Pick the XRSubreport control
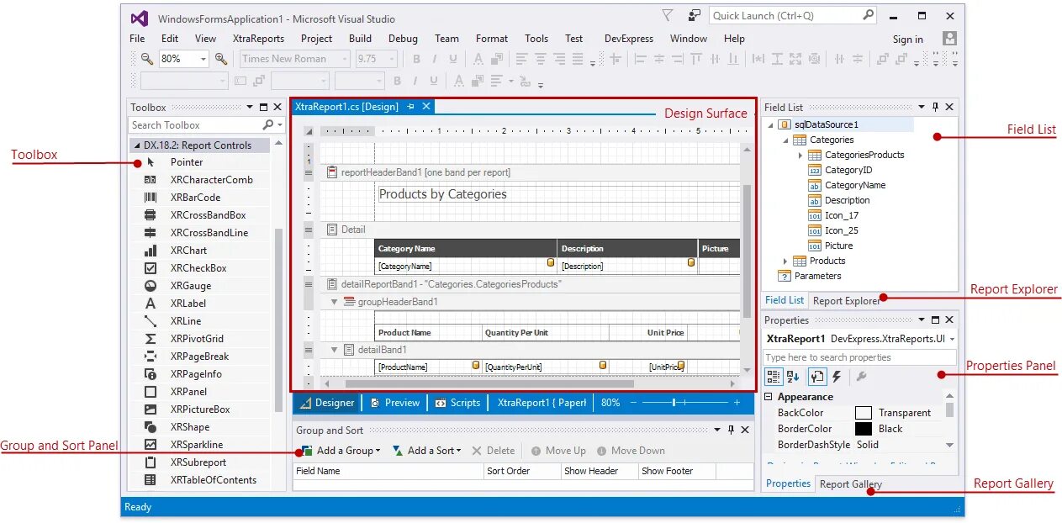 200,462
